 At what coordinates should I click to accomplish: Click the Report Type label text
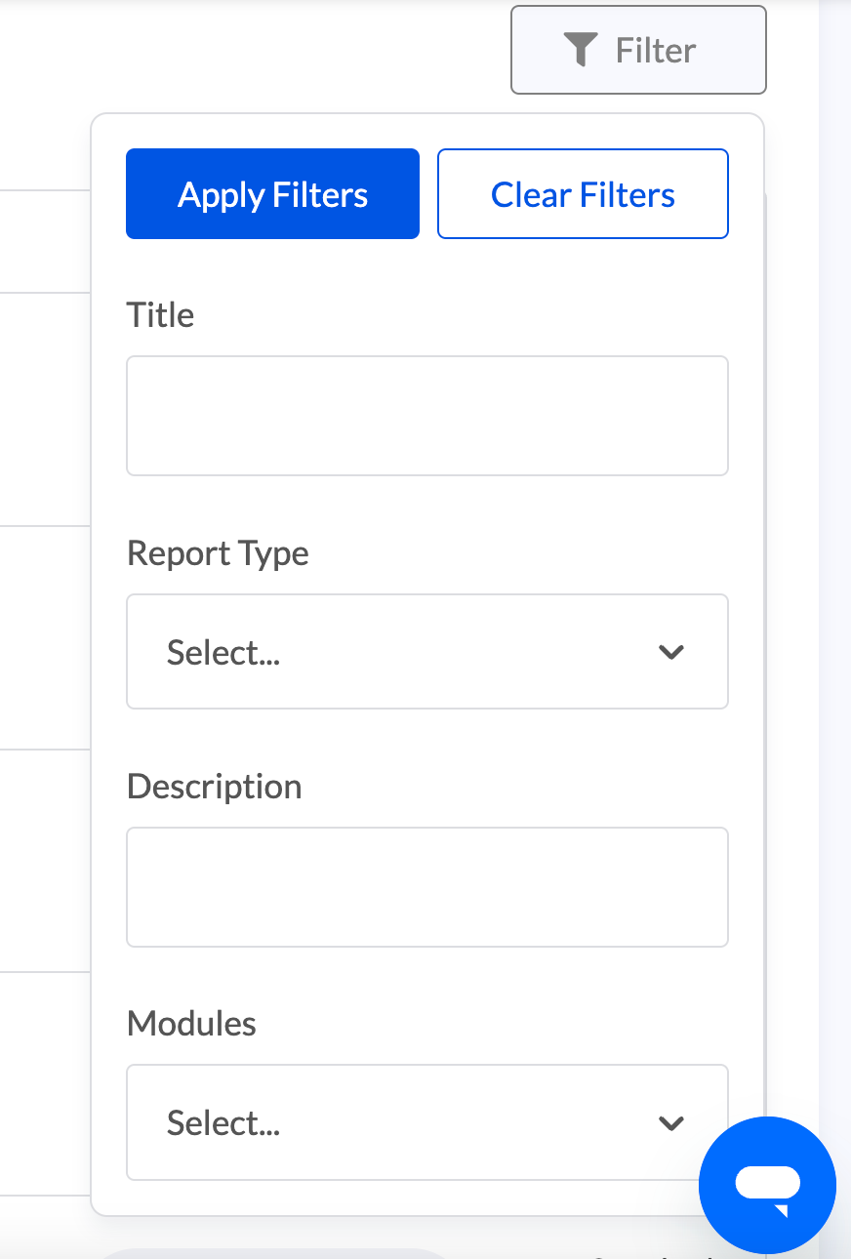218,553
